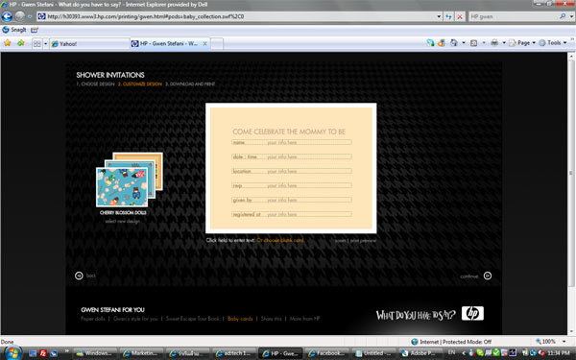Click the print preview link
The width and height of the screenshot is (576, 360).
click(x=363, y=241)
